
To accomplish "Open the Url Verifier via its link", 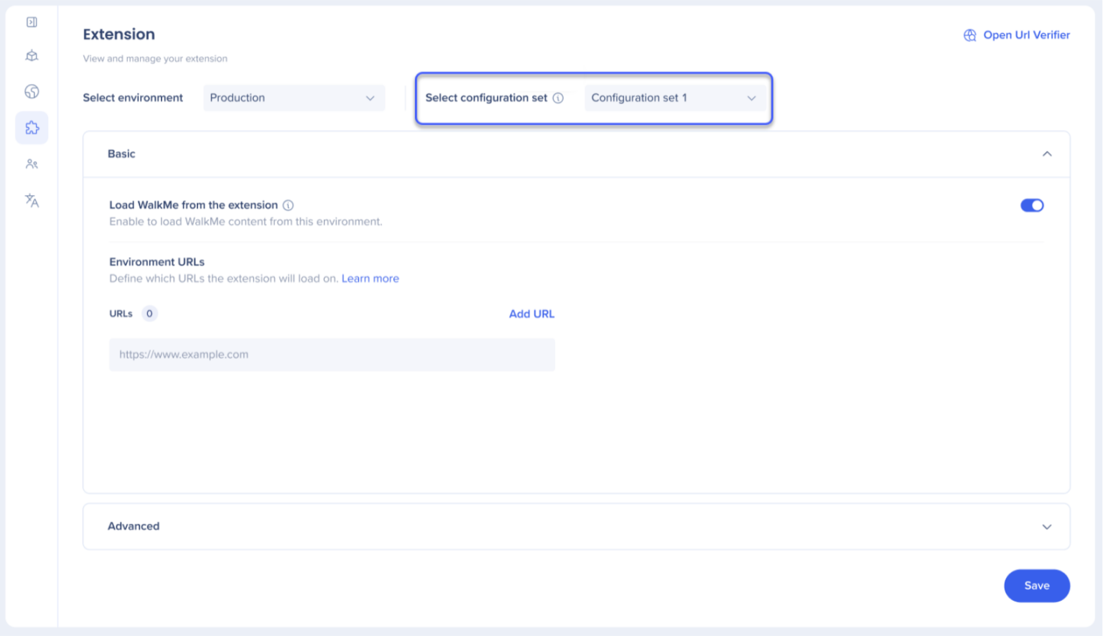I will click(x=1026, y=34).
